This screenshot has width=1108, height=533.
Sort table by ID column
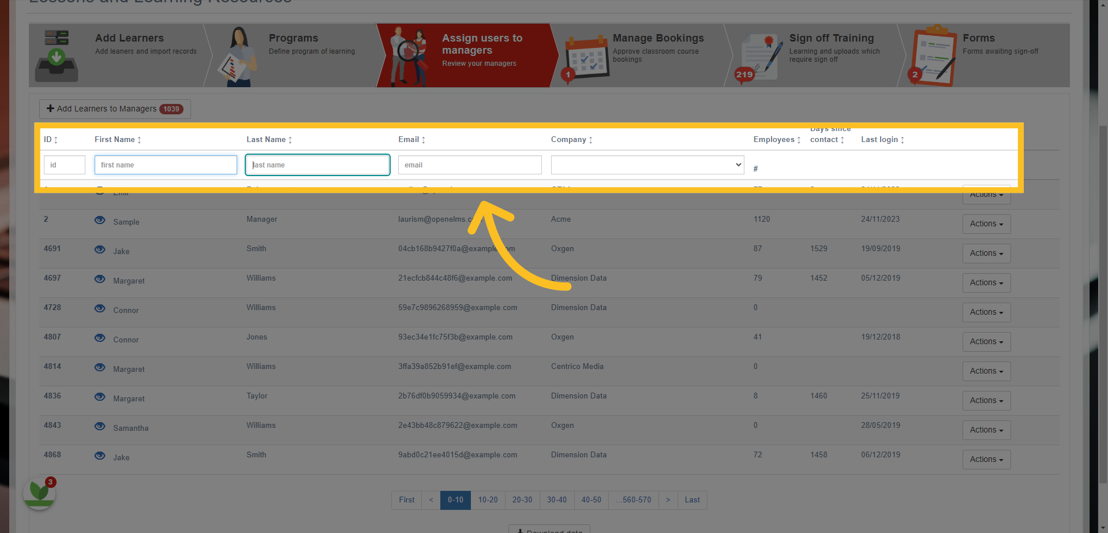pyautogui.click(x=51, y=140)
